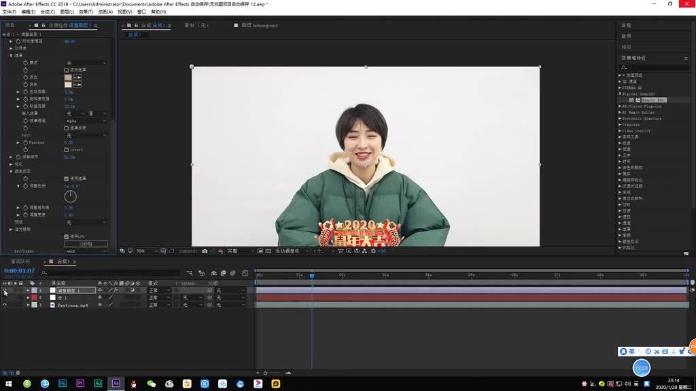Enable the 使用GPU checkbox
Screen dimensions: 696x391
tap(65, 235)
